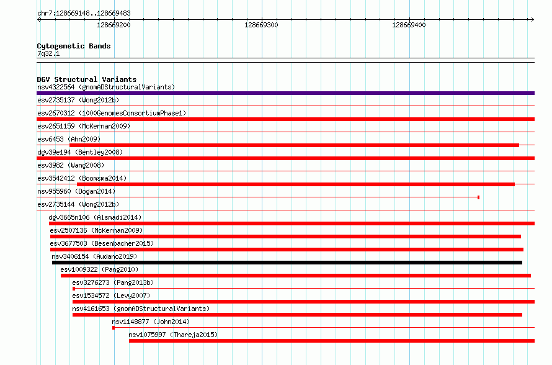552x365 pixels.
Task: Select esv6453 (Ahn2009) label
Action: click(69, 139)
